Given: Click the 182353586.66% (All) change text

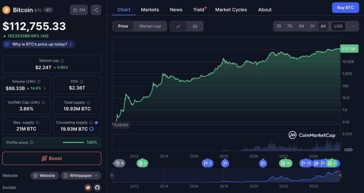Looking at the screenshot, I should (x=28, y=36).
